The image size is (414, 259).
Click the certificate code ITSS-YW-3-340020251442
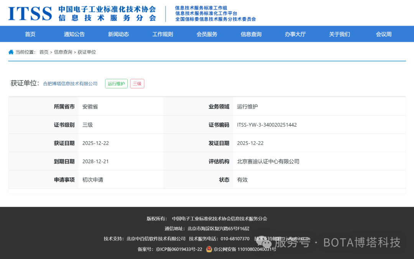point(267,125)
